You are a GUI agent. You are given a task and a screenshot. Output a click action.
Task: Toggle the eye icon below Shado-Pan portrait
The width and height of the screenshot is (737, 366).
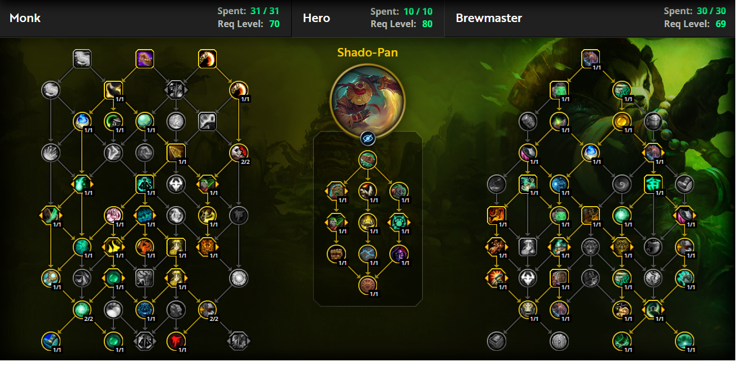tap(368, 137)
